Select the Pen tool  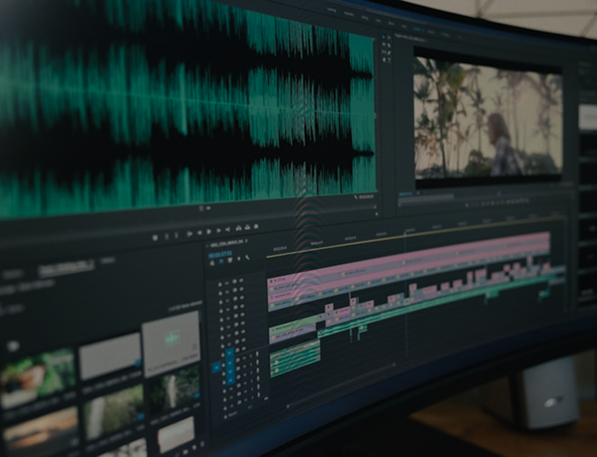coord(389,52)
